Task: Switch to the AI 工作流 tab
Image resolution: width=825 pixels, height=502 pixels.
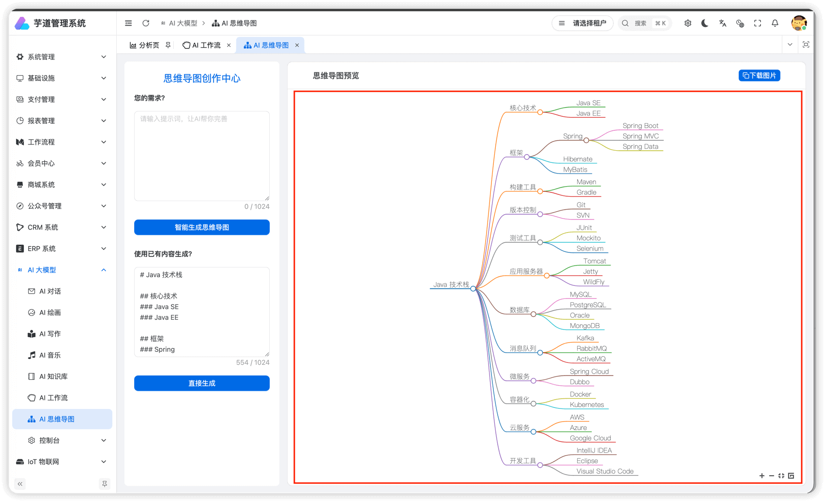Action: click(207, 45)
